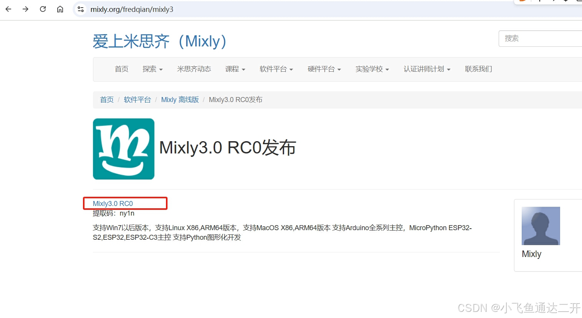Select the 提取码: ny1n text
This screenshot has width=582, height=318.
(114, 213)
